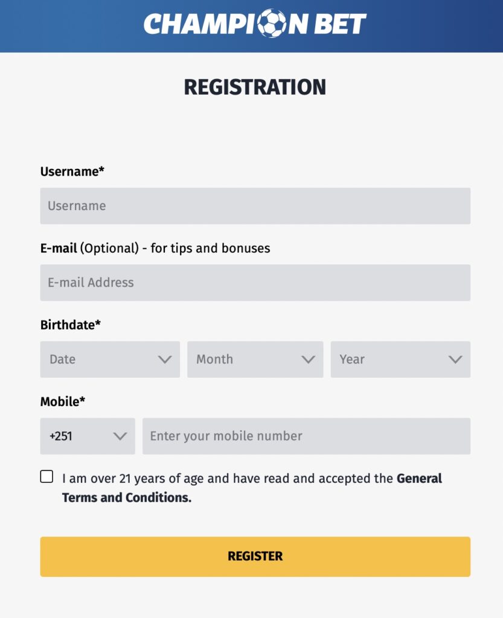
Task: Open the +251 country code dropdown
Action: (x=88, y=436)
